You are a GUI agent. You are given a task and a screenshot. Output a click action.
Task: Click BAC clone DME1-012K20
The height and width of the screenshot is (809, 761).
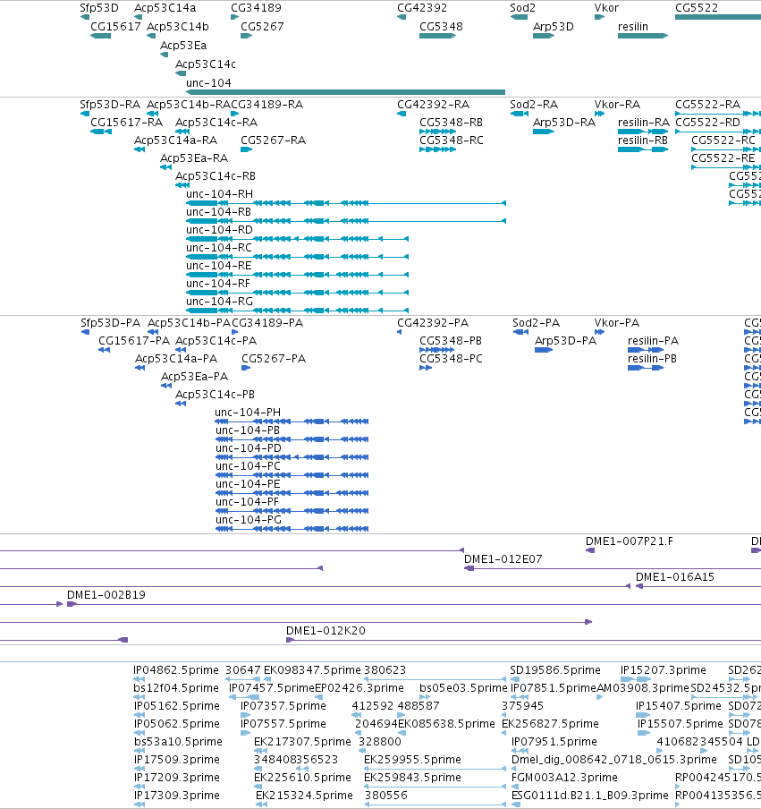coord(523,640)
